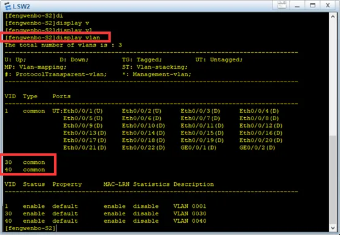The height and width of the screenshot is (235, 340).
Task: Click the '*: Management-vlan;' legend entry
Action: coord(156,74)
